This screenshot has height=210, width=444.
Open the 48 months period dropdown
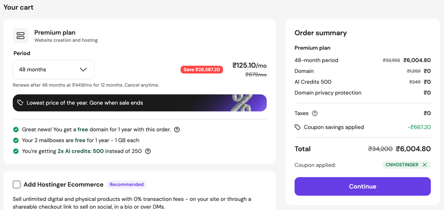point(53,69)
